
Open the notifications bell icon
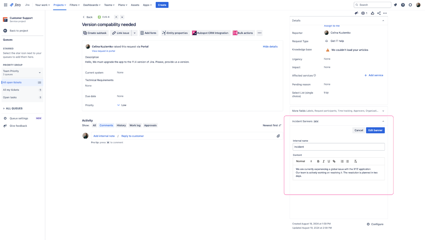395,5
